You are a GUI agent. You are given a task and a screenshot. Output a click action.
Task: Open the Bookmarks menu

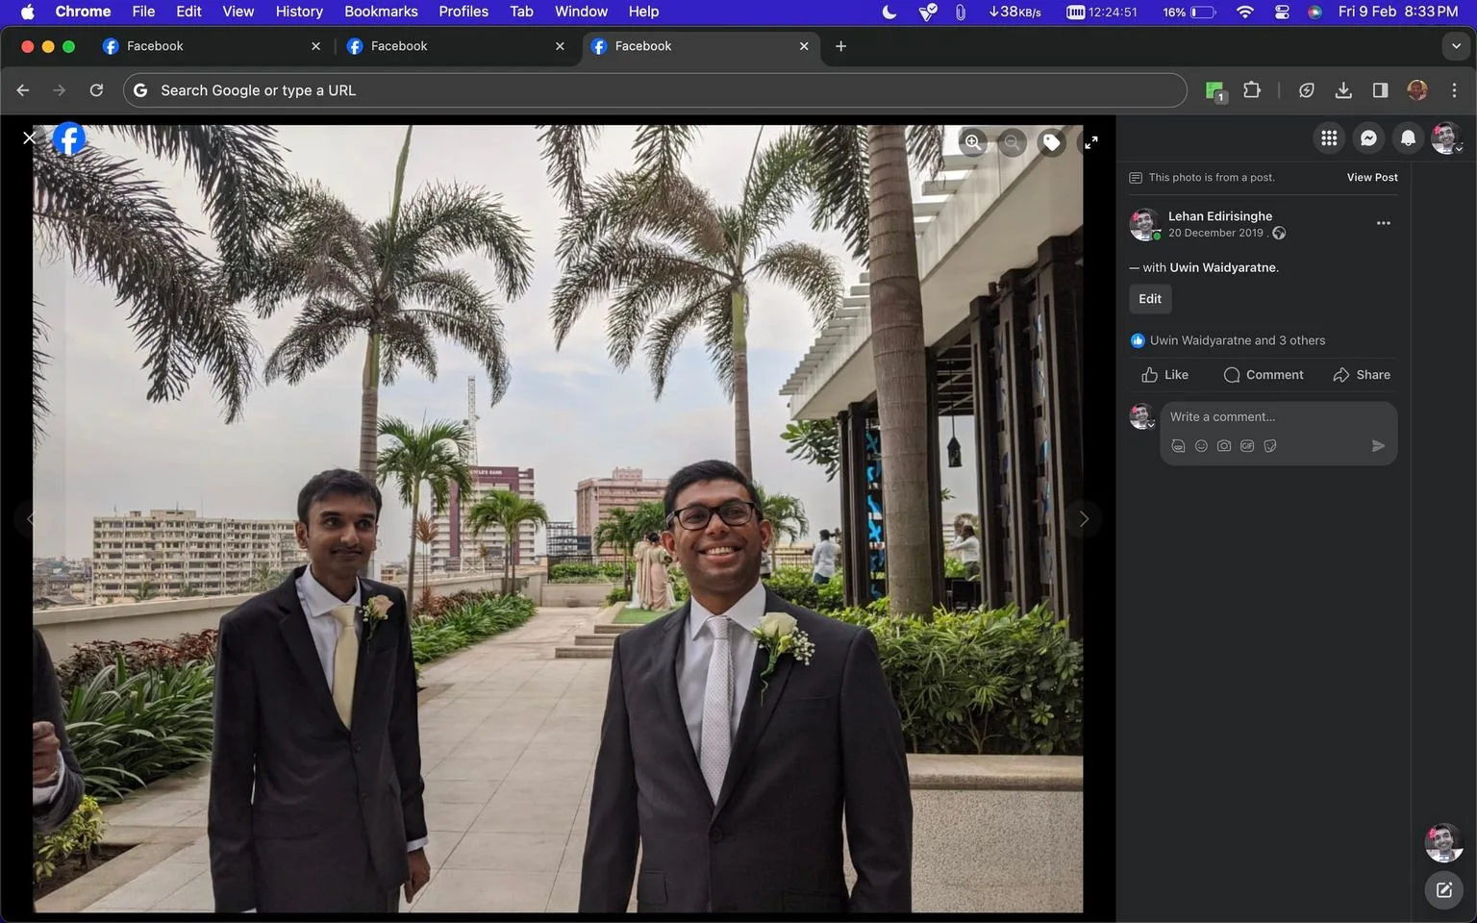click(381, 12)
